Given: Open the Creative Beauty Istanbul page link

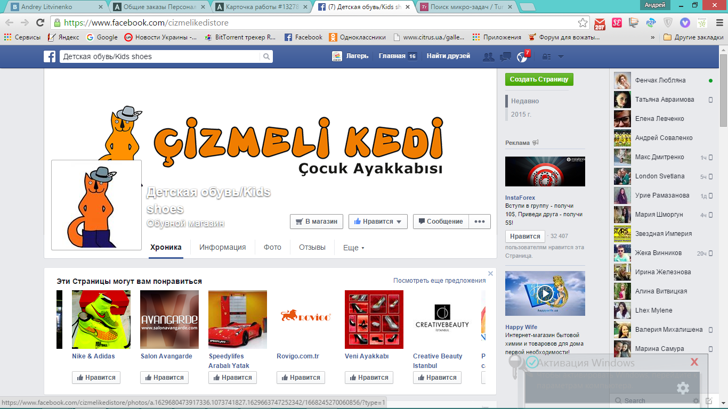Looking at the screenshot, I should click(438, 361).
